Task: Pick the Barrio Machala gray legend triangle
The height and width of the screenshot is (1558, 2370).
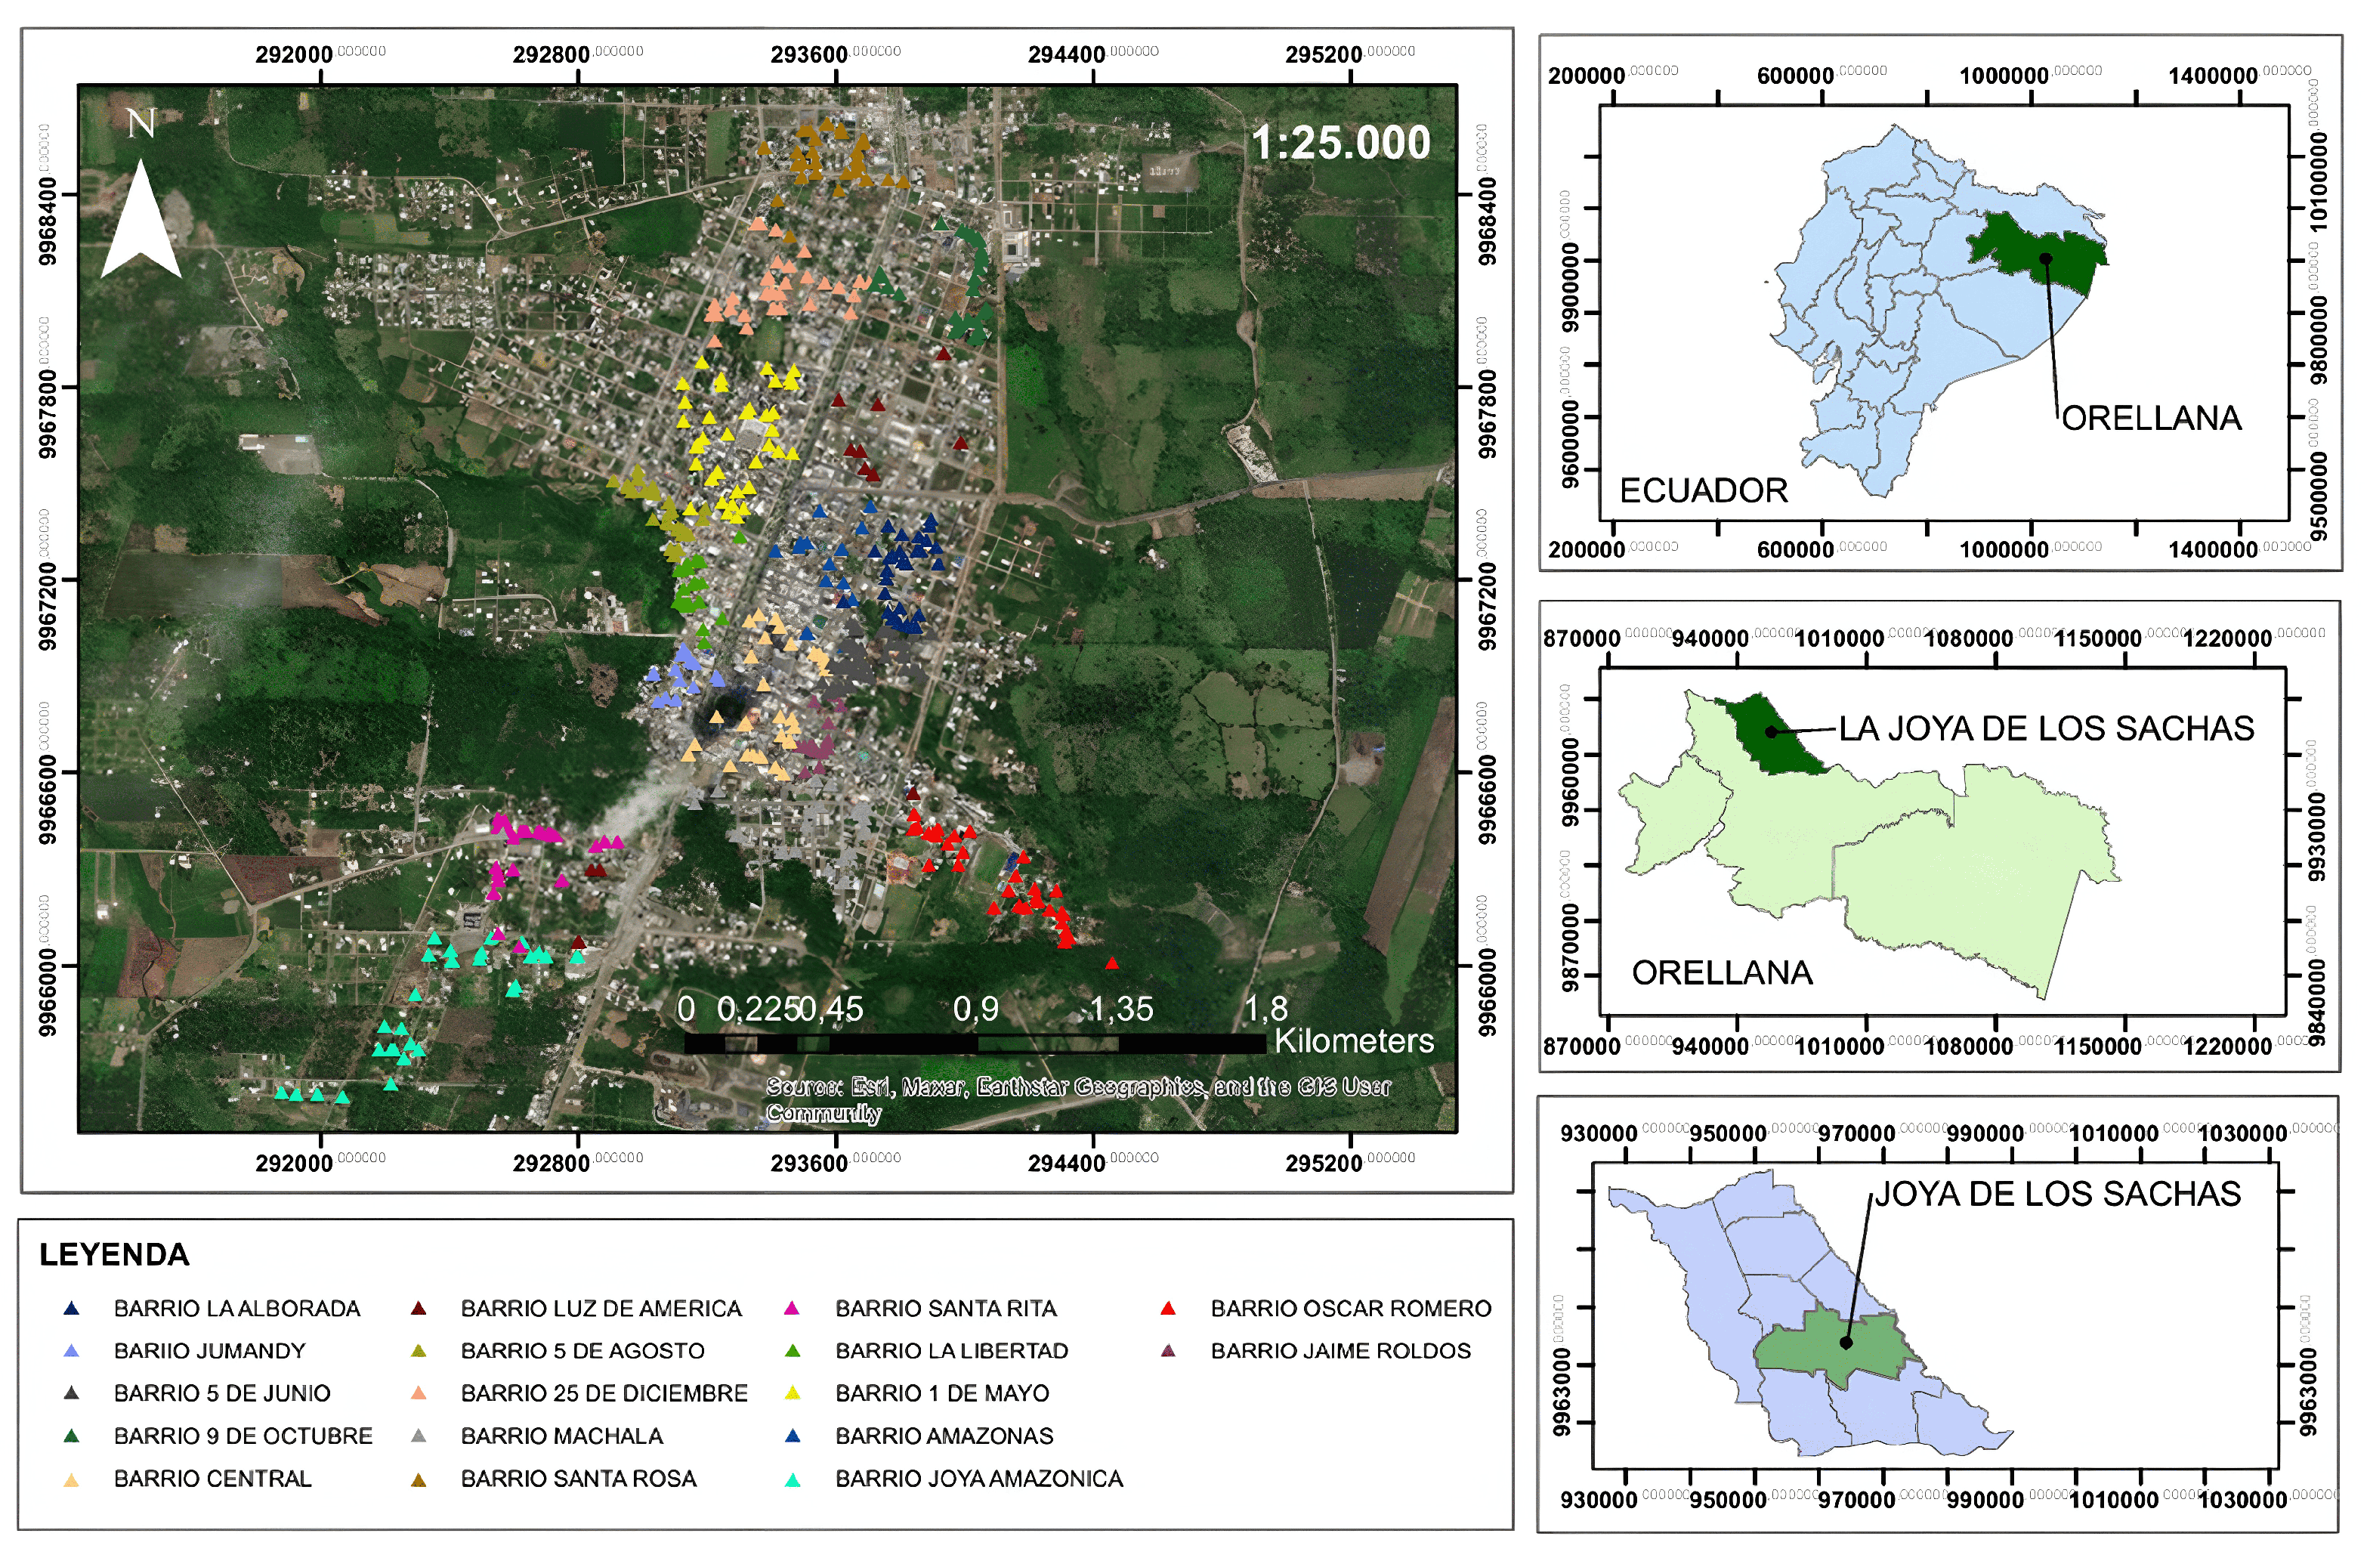Action: click(419, 1436)
